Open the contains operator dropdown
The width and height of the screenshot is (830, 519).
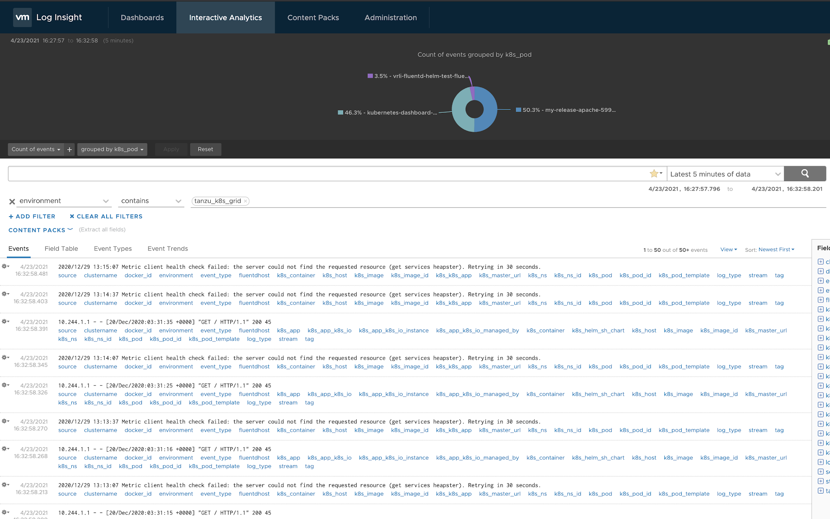pyautogui.click(x=151, y=201)
